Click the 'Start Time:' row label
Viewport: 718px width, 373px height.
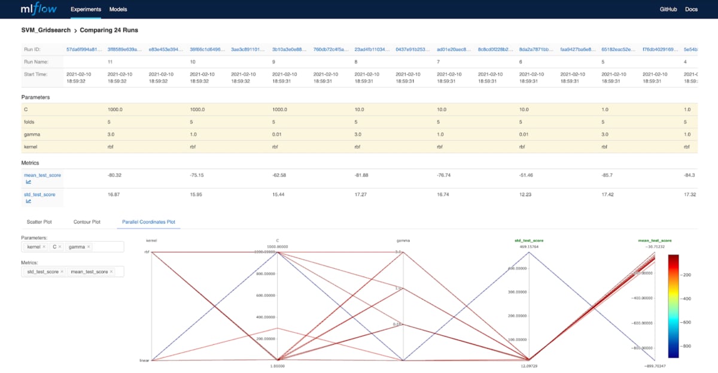(x=36, y=74)
